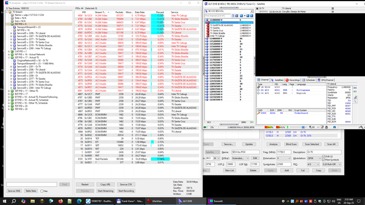Toggle red checkbox for Inter TV Cabugi channel

(x=208, y=36)
